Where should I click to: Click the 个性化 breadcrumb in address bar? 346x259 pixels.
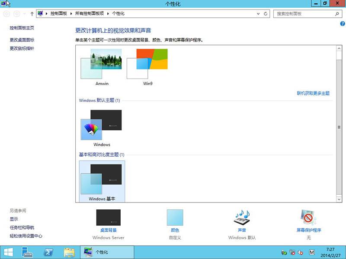click(118, 13)
